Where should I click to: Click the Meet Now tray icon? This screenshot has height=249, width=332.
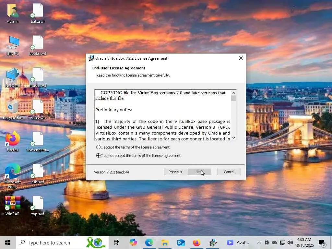tap(267, 243)
